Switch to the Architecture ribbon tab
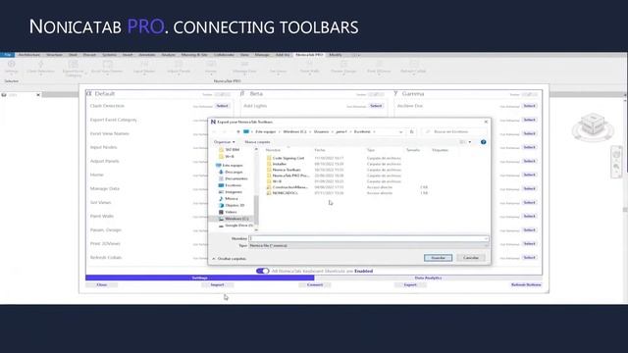Viewport: 628px width, 353px height. click(29, 55)
